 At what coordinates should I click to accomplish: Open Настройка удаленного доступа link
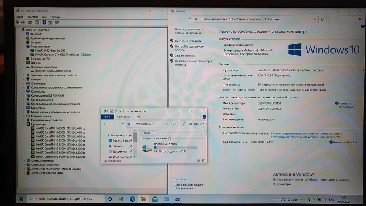(x=189, y=48)
